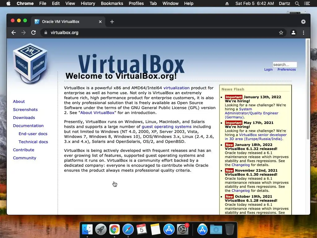Screen dimensions: 317x238
Task: Open Finder from the Dock
Action: (x=87, y=230)
